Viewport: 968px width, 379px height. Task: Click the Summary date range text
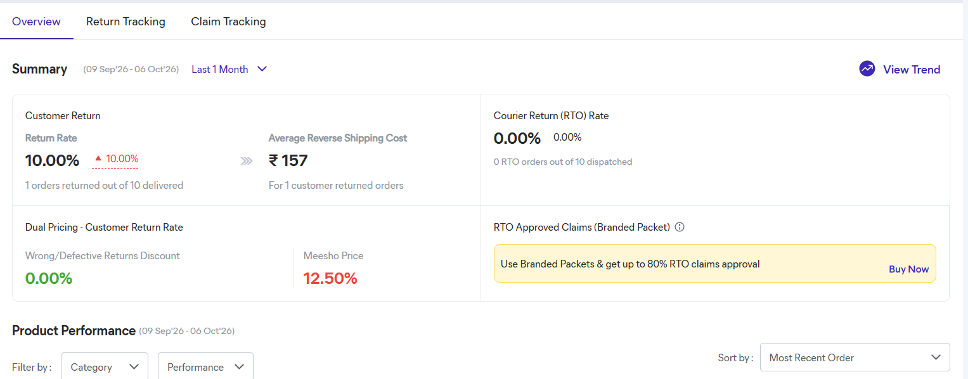coord(131,69)
